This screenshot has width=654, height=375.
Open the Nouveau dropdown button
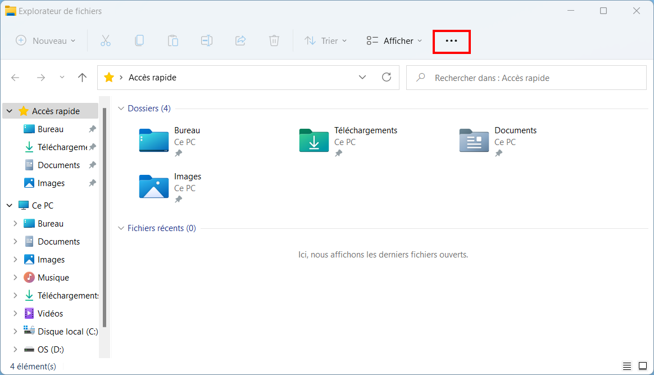[x=46, y=41]
